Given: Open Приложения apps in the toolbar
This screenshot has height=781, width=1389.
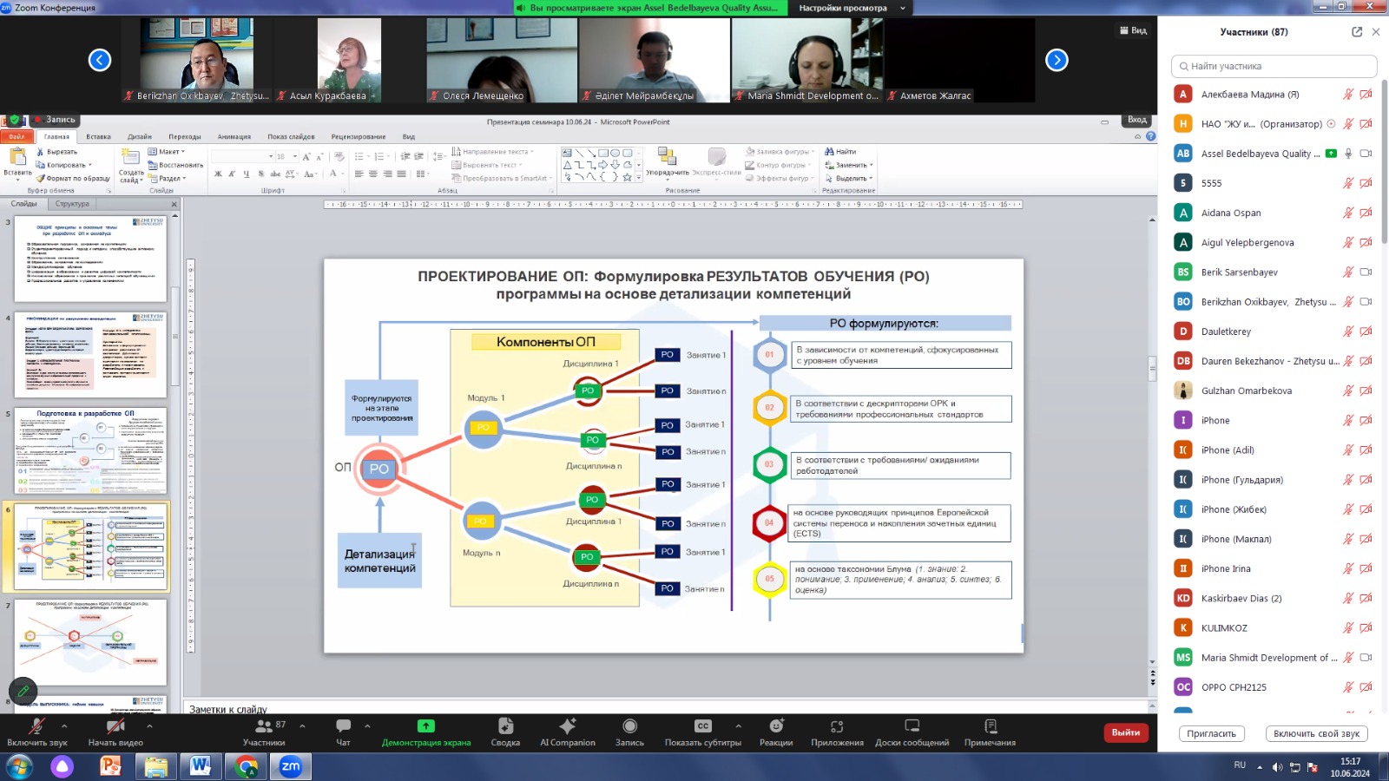Looking at the screenshot, I should point(837,731).
